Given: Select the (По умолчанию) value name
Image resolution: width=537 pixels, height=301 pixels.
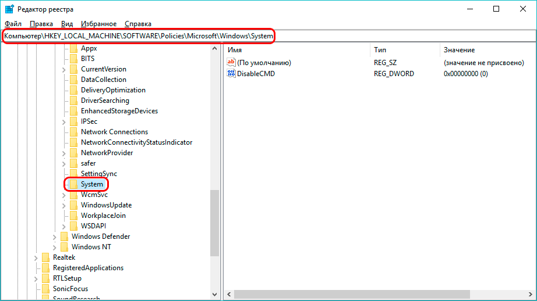Looking at the screenshot, I should (264, 63).
